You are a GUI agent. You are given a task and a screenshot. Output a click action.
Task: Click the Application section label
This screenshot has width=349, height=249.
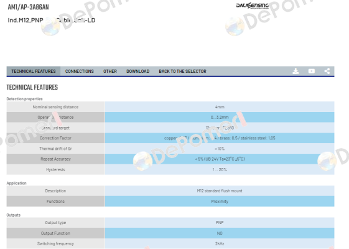(16, 183)
